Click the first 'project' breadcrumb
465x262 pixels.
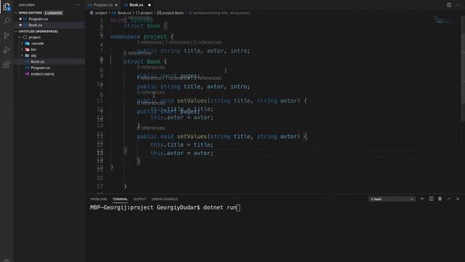(101, 13)
